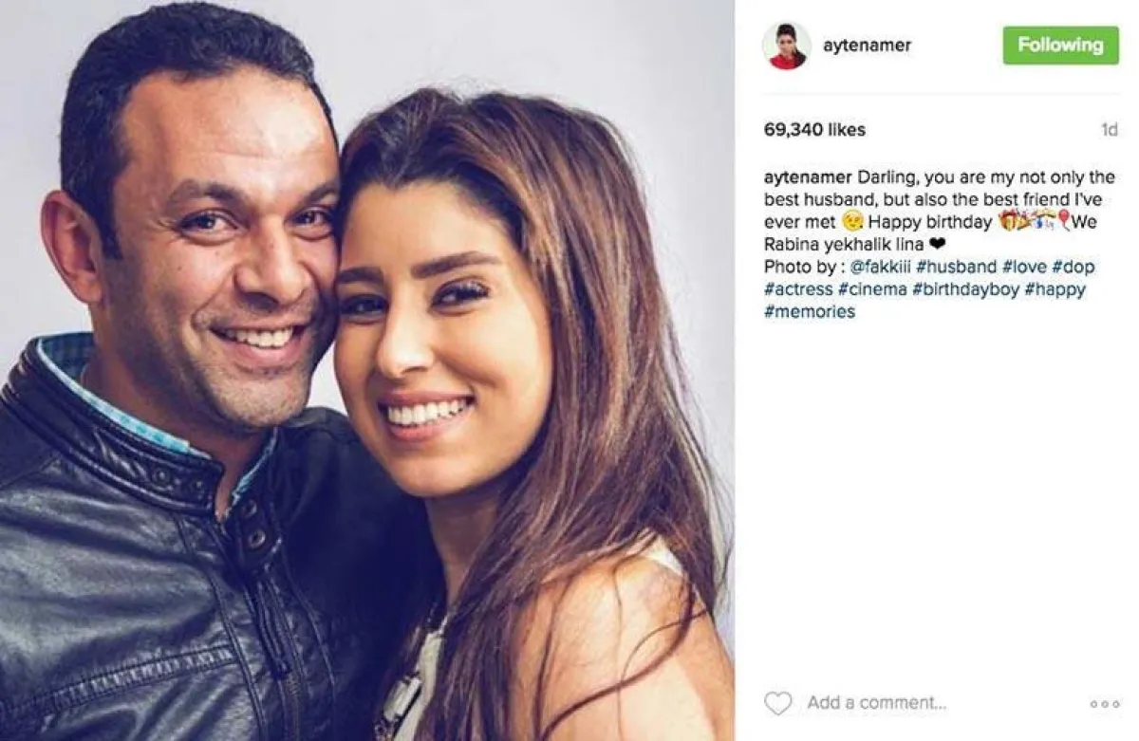Open aytenamer's profile picture avatar
Image resolution: width=1139 pixels, height=741 pixels.
(x=786, y=46)
